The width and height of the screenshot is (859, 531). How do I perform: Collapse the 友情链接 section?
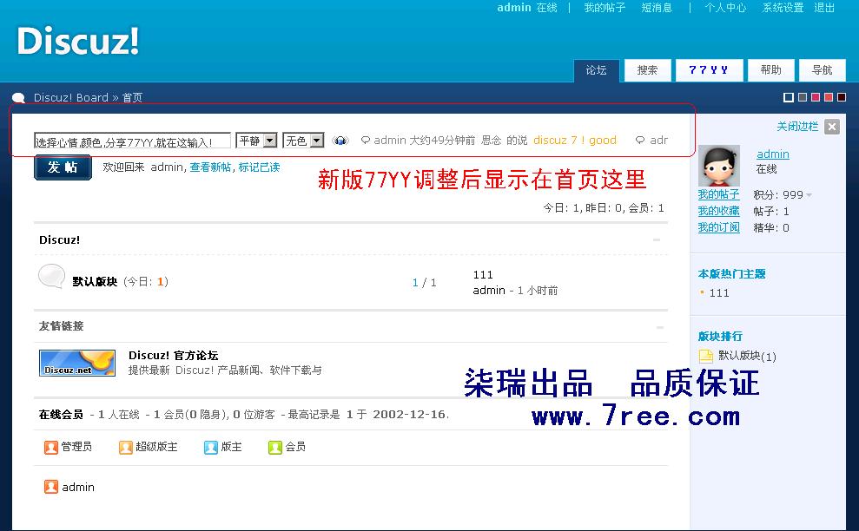click(x=659, y=327)
